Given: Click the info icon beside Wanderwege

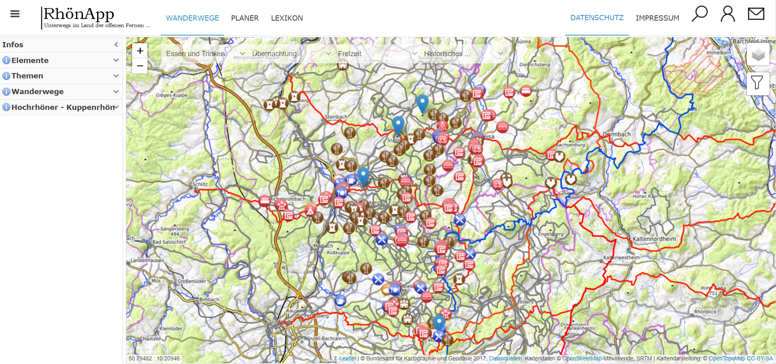Looking at the screenshot, I should tap(6, 92).
